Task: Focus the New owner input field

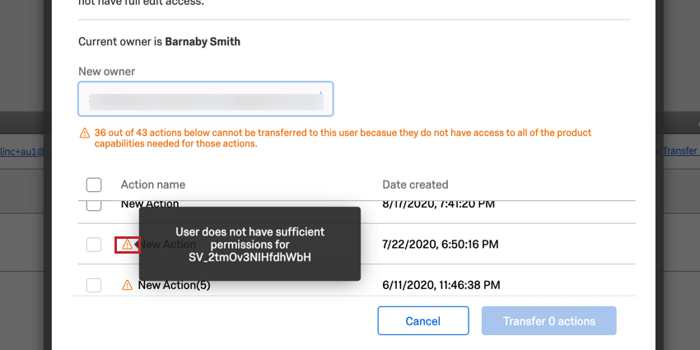Action: (x=205, y=99)
